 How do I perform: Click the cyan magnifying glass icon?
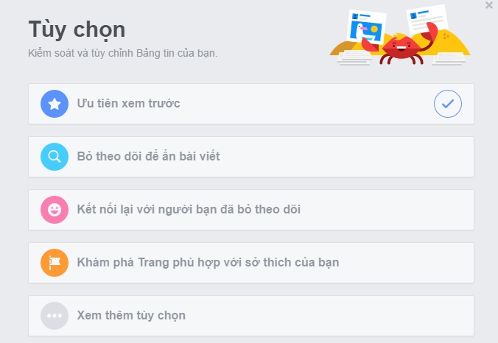pyautogui.click(x=55, y=157)
